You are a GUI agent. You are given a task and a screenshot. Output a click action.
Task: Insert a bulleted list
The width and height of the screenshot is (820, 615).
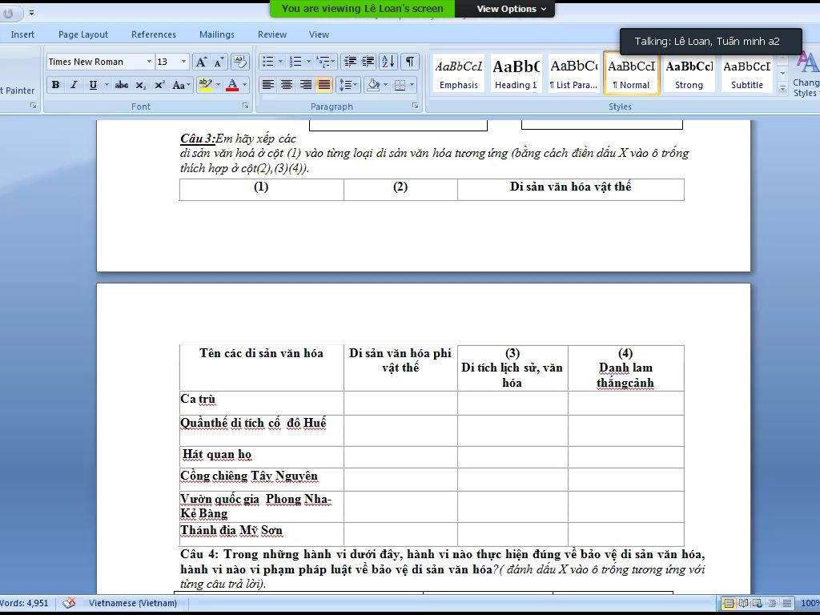(267, 62)
